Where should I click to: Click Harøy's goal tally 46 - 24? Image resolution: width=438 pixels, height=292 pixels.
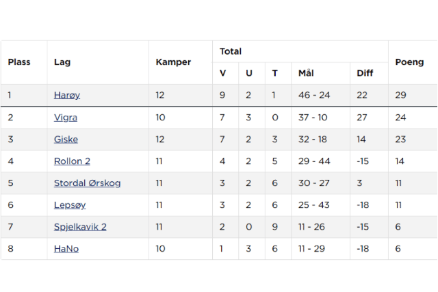click(314, 95)
